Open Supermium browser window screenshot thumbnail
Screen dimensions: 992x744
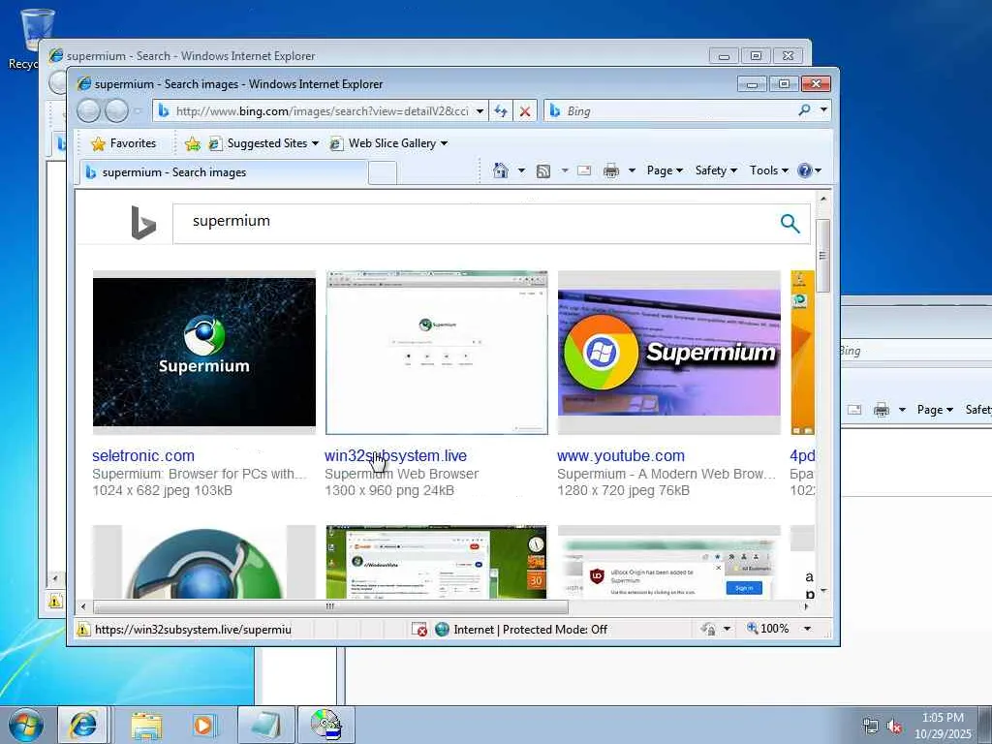coord(437,353)
